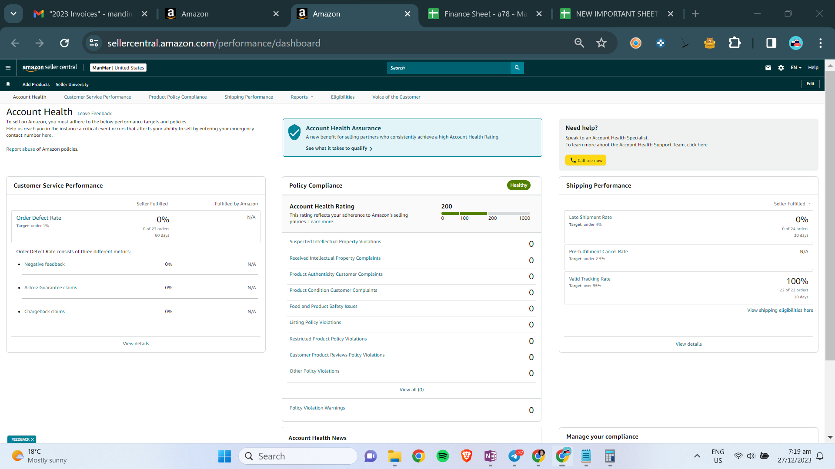
Task: Switch to the Finance Sheet browser tab
Action: pyautogui.click(x=485, y=14)
